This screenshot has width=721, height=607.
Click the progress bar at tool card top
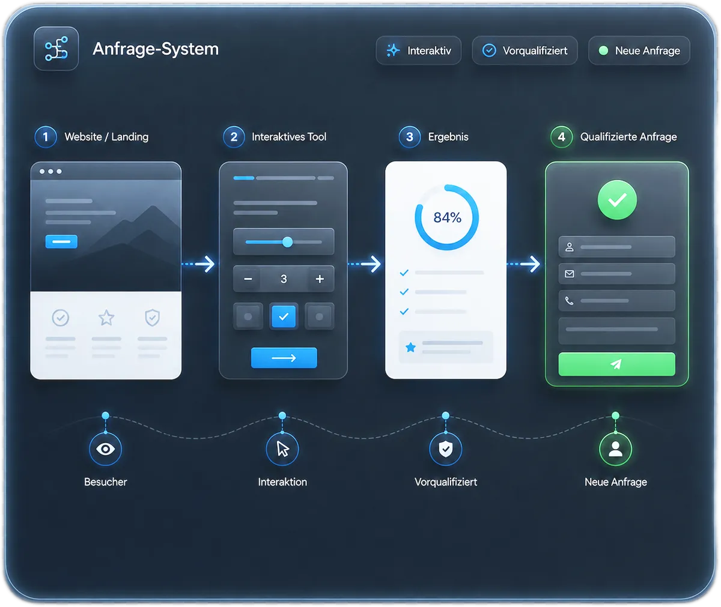[284, 178]
